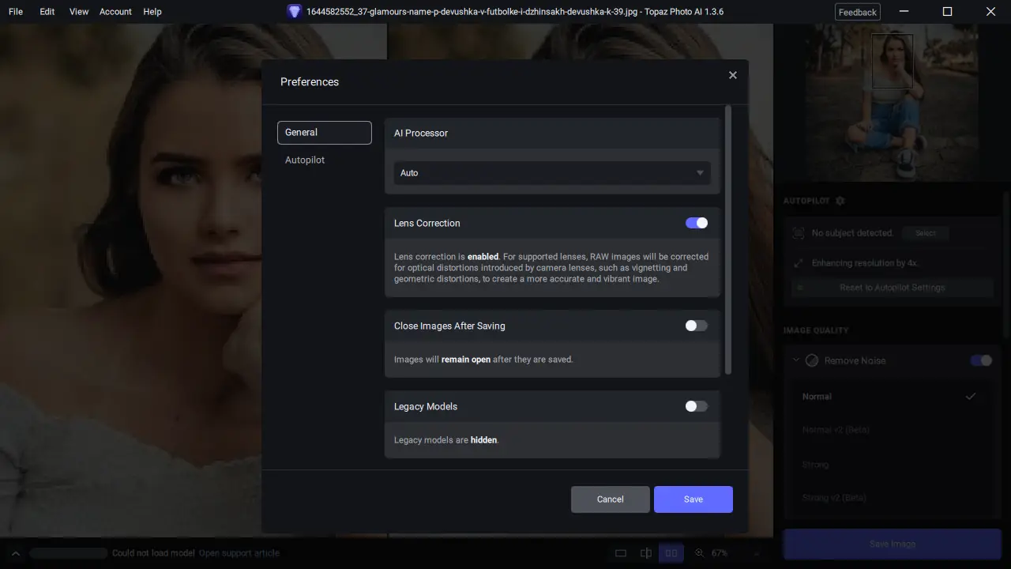This screenshot has width=1011, height=569.
Task: Select the General preferences tab
Action: click(325, 133)
